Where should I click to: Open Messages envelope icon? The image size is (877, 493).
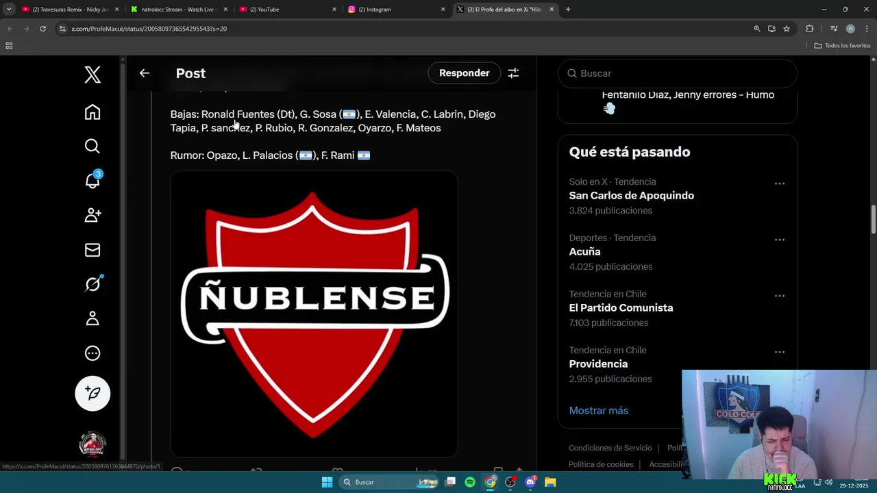[92, 250]
